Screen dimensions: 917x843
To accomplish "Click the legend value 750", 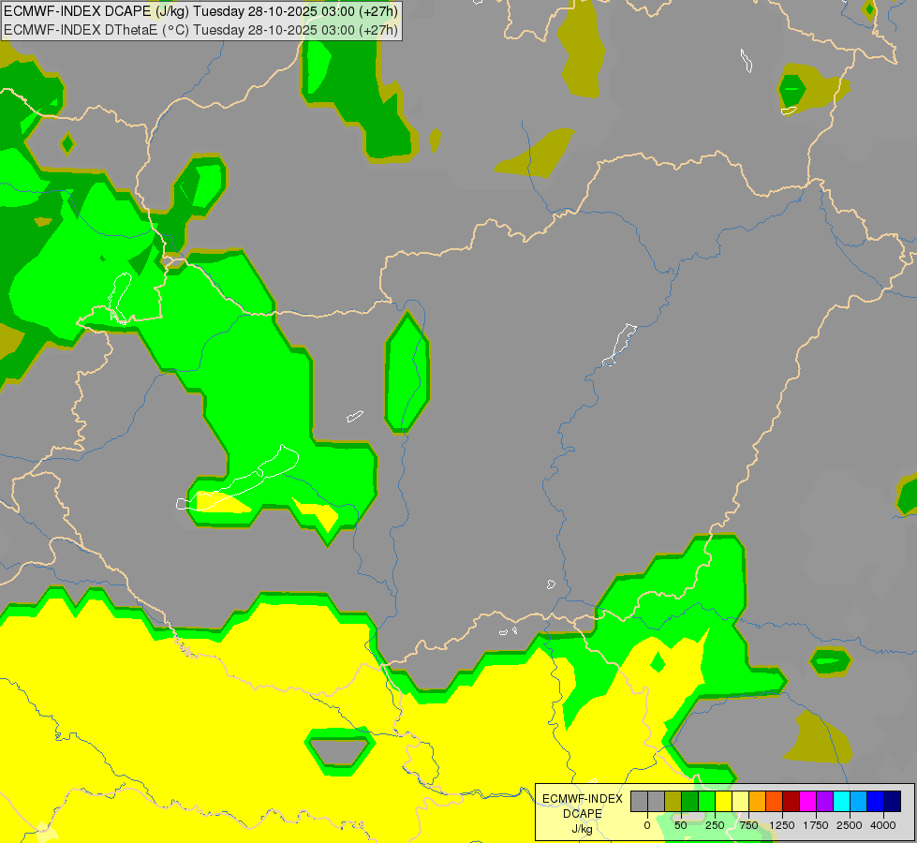I will point(748,825).
